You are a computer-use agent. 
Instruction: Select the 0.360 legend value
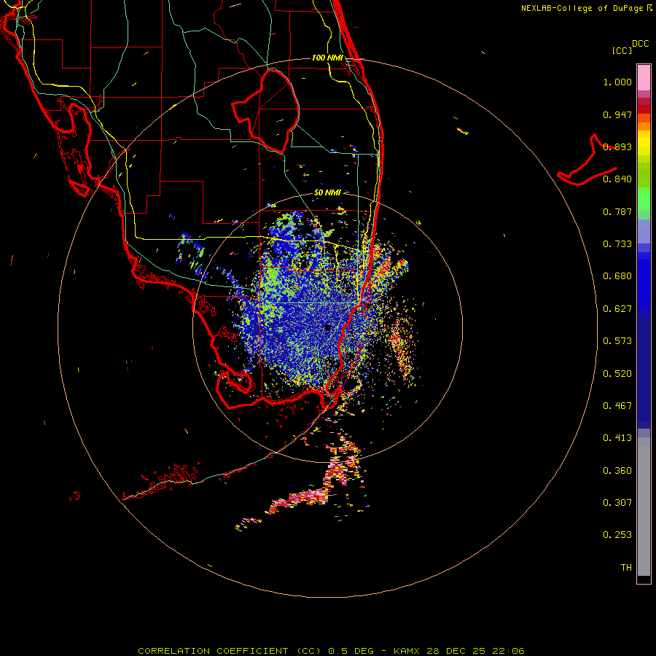point(617,471)
